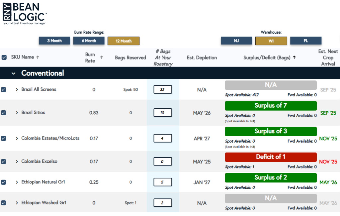Select the WI warehouse

tap(271, 41)
